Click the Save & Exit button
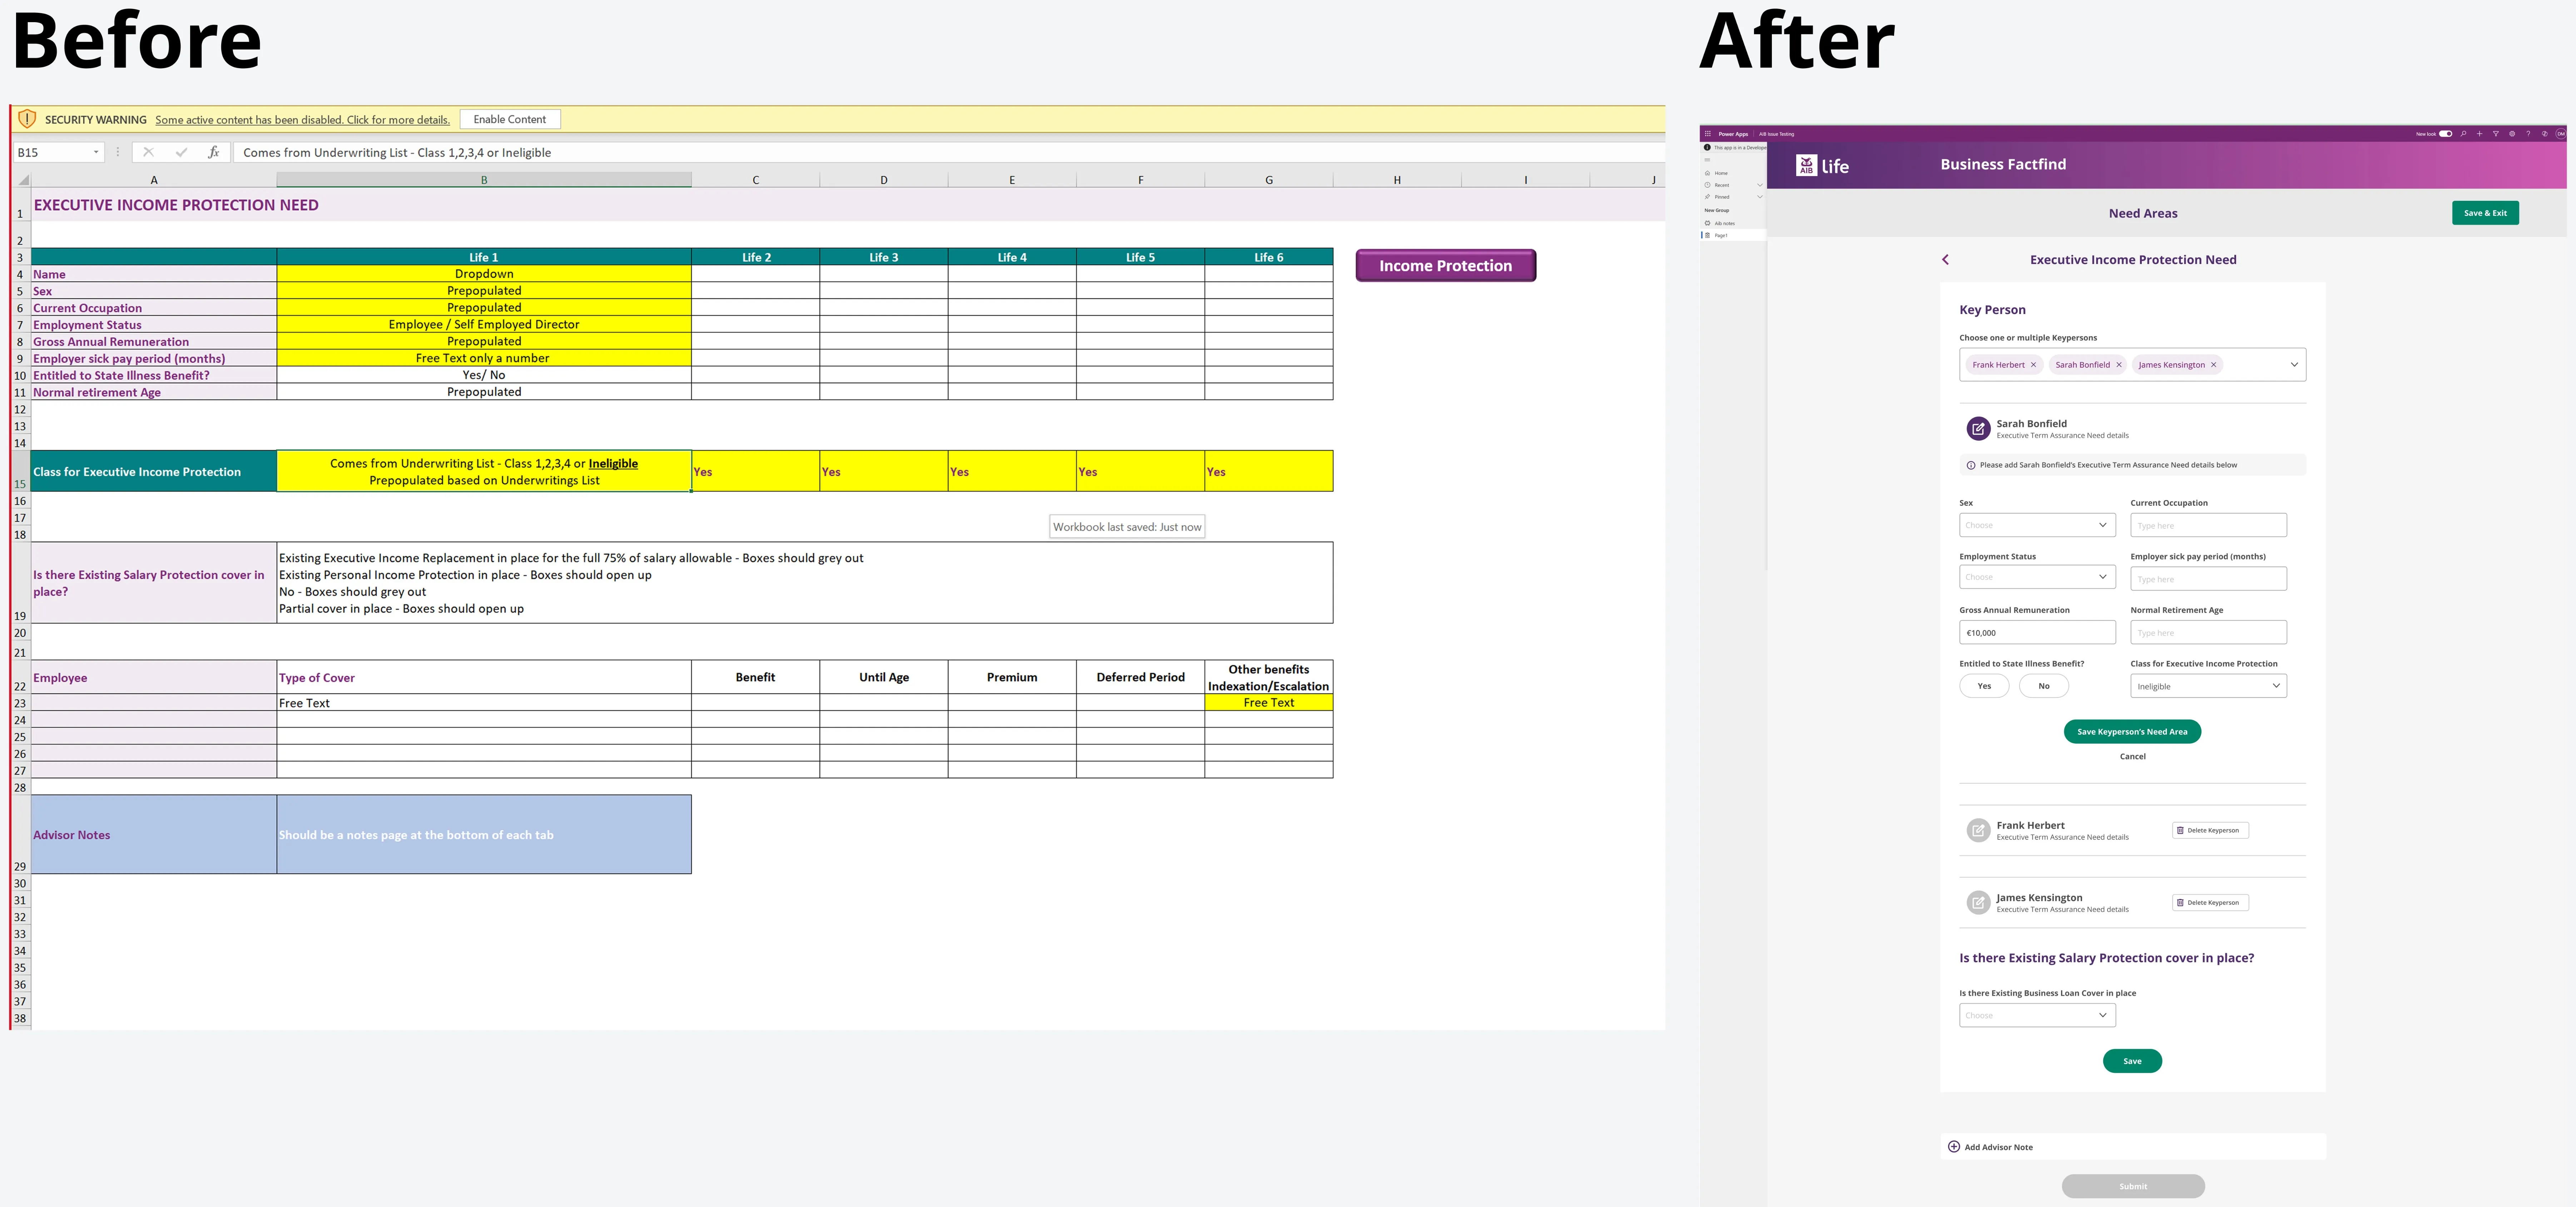 [2485, 213]
